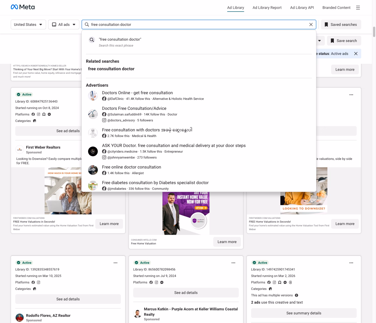Click the Threads platform icon on ad 1497425901745341

290,282
